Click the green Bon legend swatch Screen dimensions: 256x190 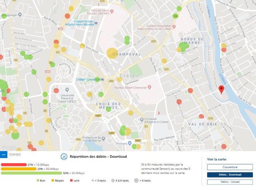(x=38, y=181)
